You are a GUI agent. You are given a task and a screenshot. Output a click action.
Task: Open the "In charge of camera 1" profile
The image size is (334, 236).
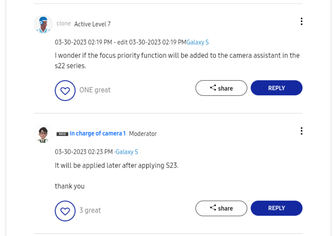98,133
